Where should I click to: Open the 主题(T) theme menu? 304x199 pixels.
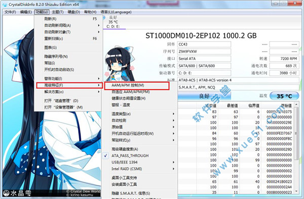pos(58,12)
